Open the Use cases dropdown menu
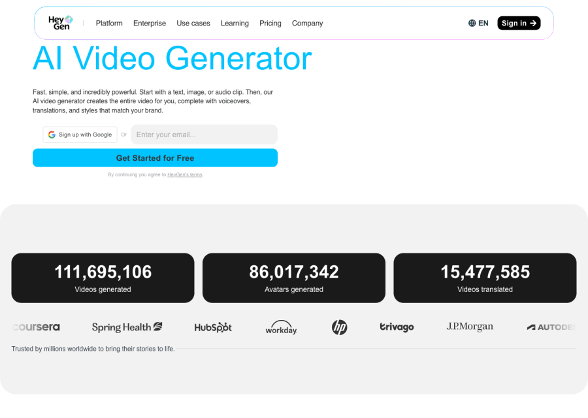The height and width of the screenshot is (418, 588). pos(193,23)
